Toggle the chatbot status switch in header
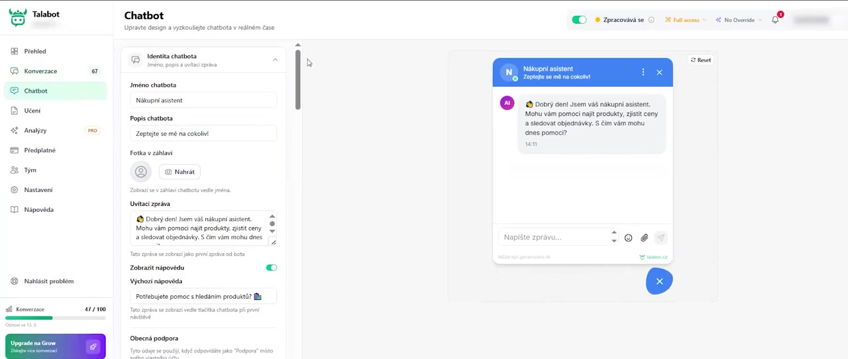This screenshot has height=359, width=848. point(579,20)
